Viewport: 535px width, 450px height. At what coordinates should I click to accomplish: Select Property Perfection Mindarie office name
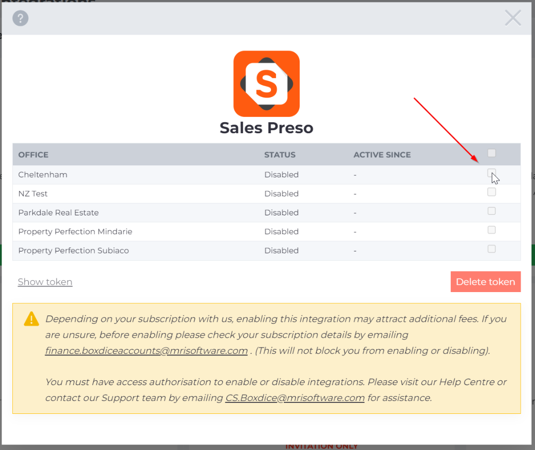pos(75,232)
